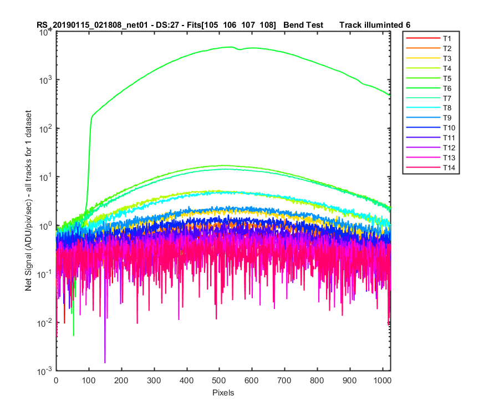The image size is (499, 416).
Task: Click the T10 legend entry label
Action: [x=449, y=128]
